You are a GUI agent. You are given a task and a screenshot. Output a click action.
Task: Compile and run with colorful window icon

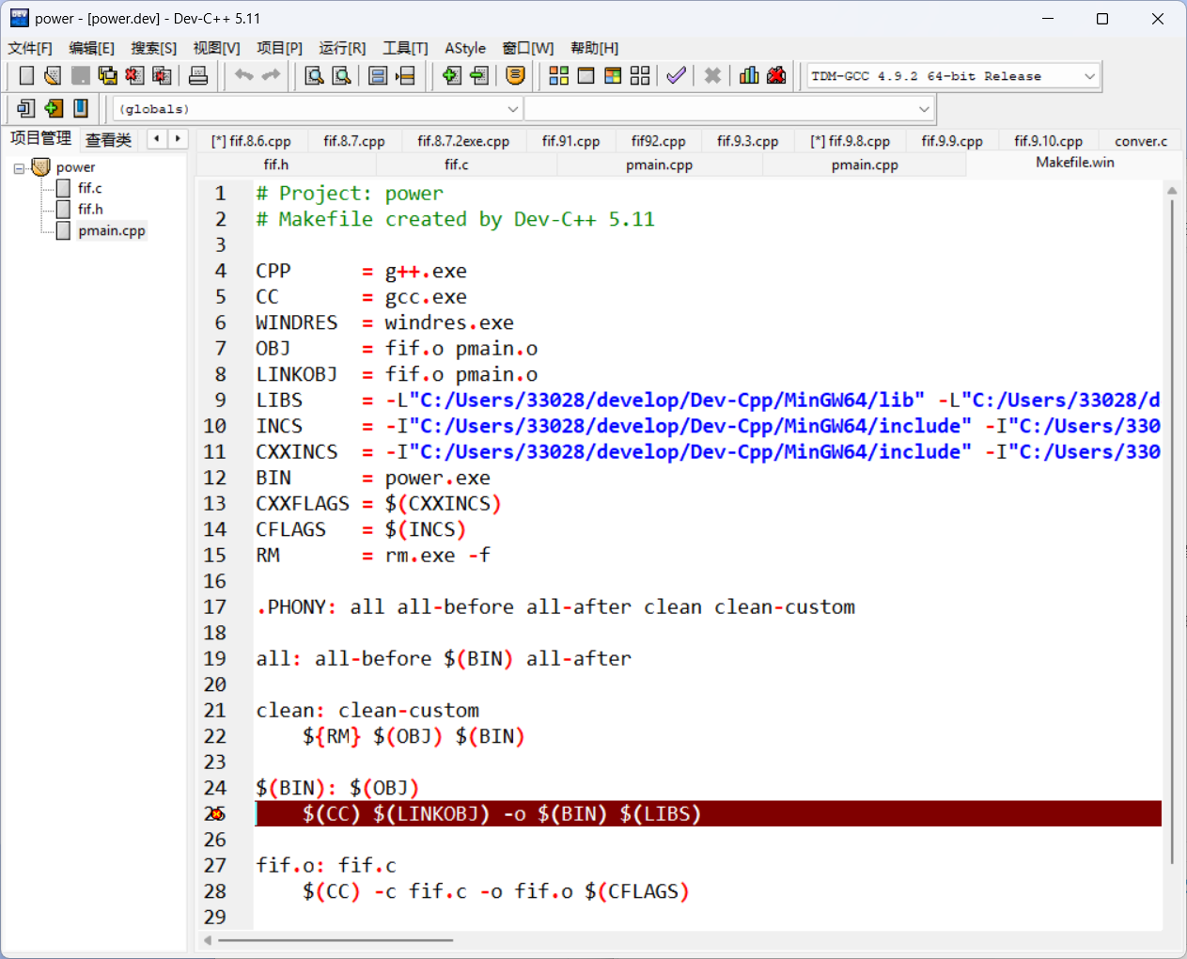point(613,75)
